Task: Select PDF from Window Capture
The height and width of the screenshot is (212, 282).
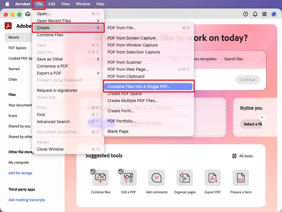Action: click(148, 45)
